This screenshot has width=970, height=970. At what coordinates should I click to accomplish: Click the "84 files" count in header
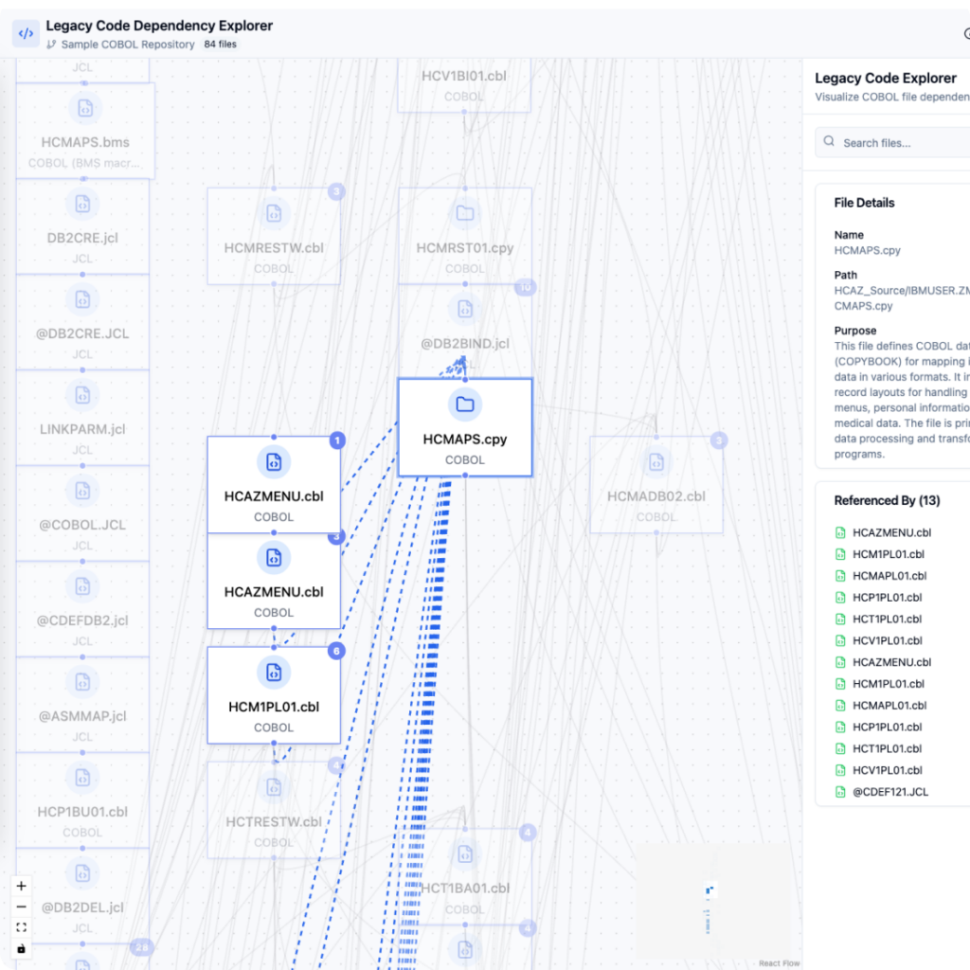click(220, 45)
